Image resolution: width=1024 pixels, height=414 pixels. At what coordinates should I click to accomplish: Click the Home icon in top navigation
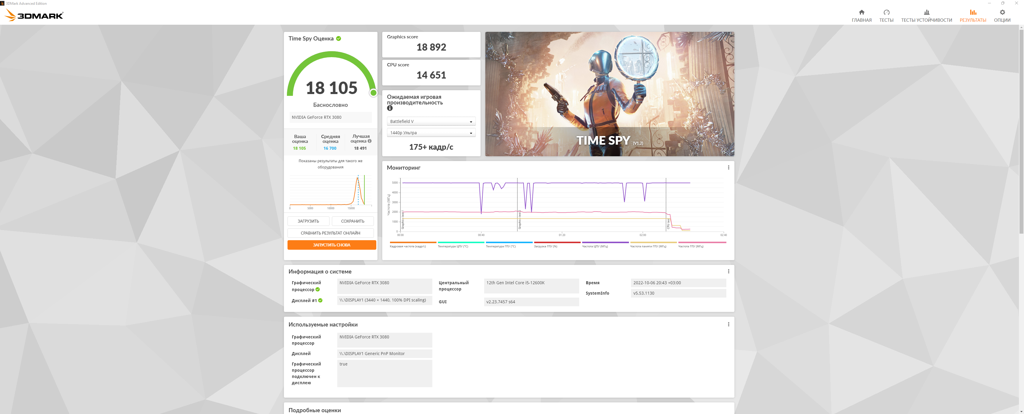[861, 12]
